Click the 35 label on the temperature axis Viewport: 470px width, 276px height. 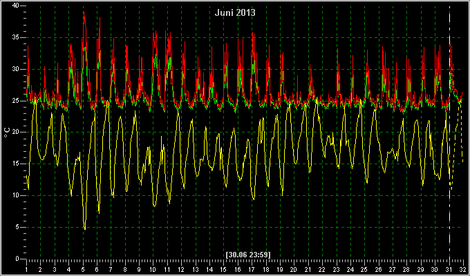point(16,37)
